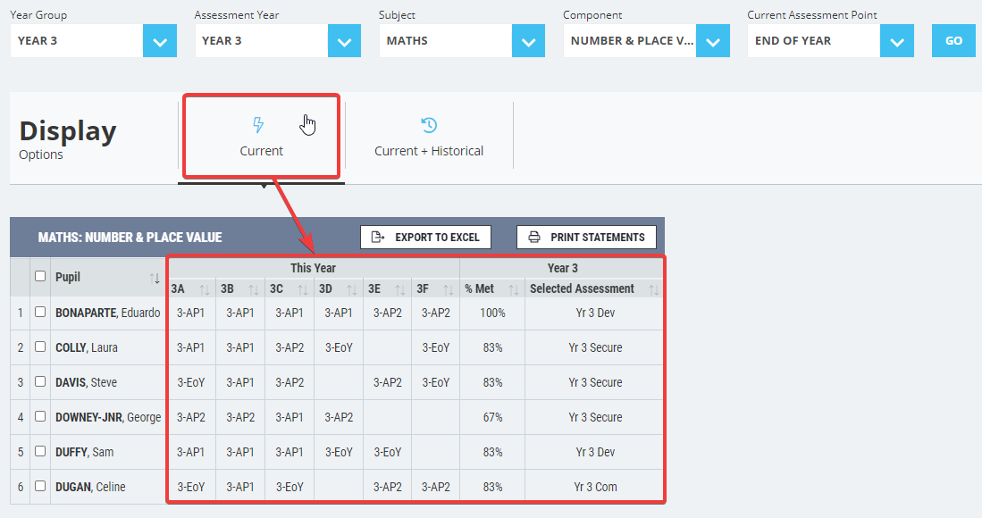Open the Subject dropdown

pos(528,40)
